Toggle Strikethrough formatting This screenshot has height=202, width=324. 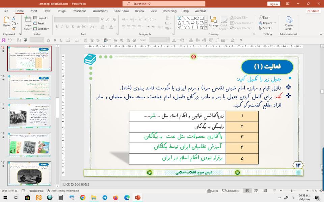tap(78, 27)
